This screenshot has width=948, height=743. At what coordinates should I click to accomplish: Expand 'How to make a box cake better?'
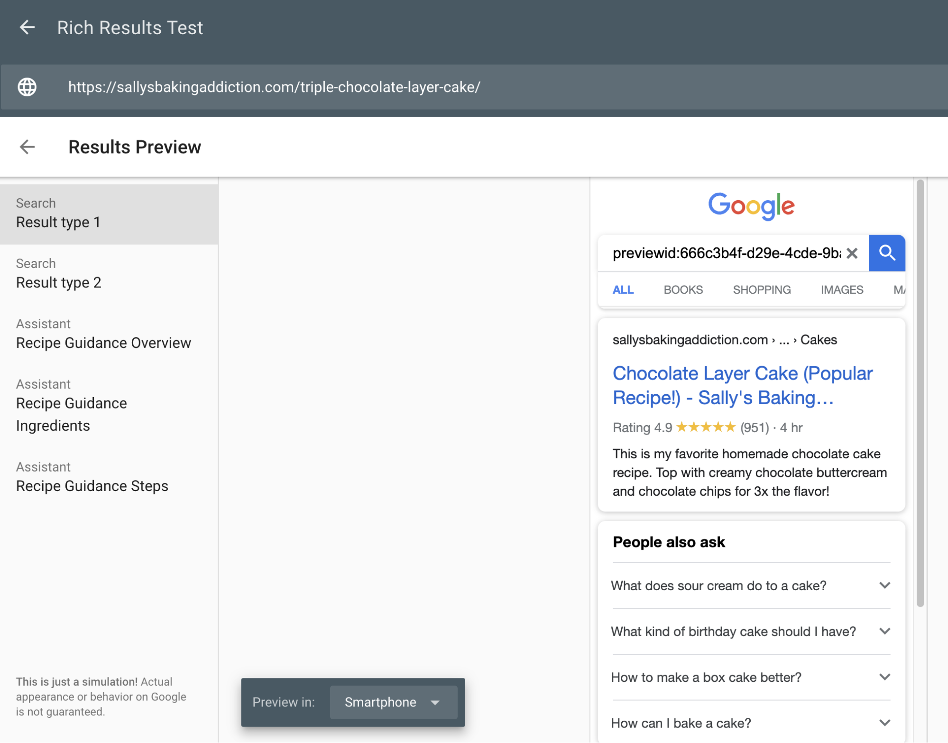pos(751,677)
